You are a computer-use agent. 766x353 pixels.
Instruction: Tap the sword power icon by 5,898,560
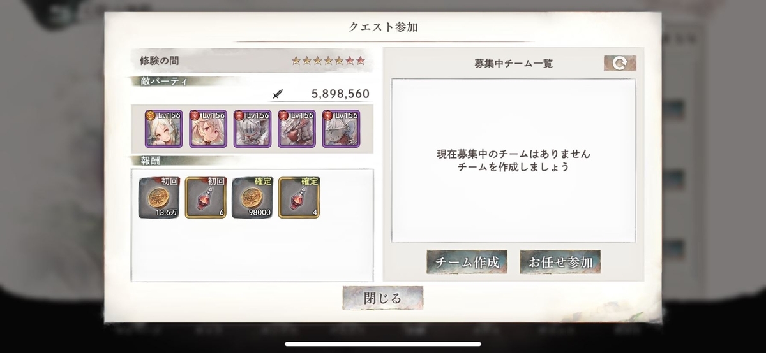pyautogui.click(x=278, y=94)
